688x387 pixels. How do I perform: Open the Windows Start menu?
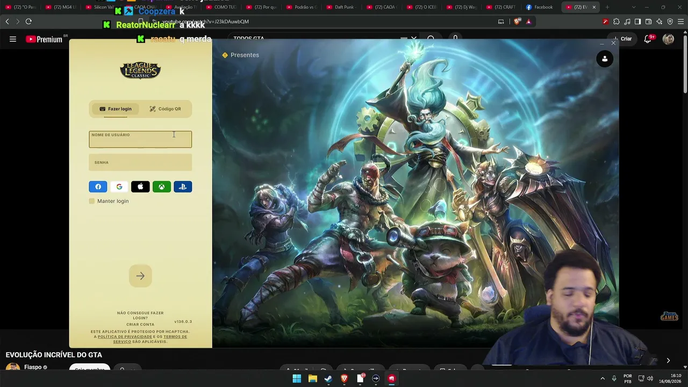[x=297, y=378]
